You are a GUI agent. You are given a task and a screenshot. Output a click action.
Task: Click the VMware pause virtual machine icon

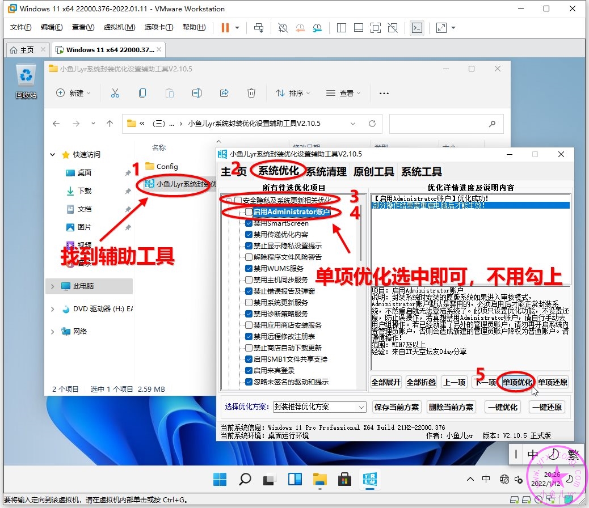(x=225, y=28)
